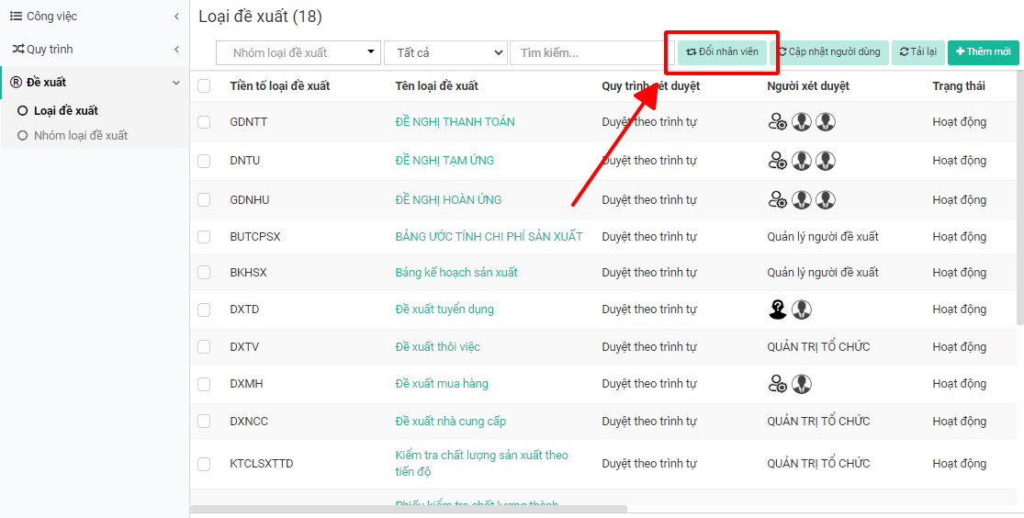This screenshot has height=518, width=1024.
Task: Open the Tất cả filter dropdown
Action: 444,53
